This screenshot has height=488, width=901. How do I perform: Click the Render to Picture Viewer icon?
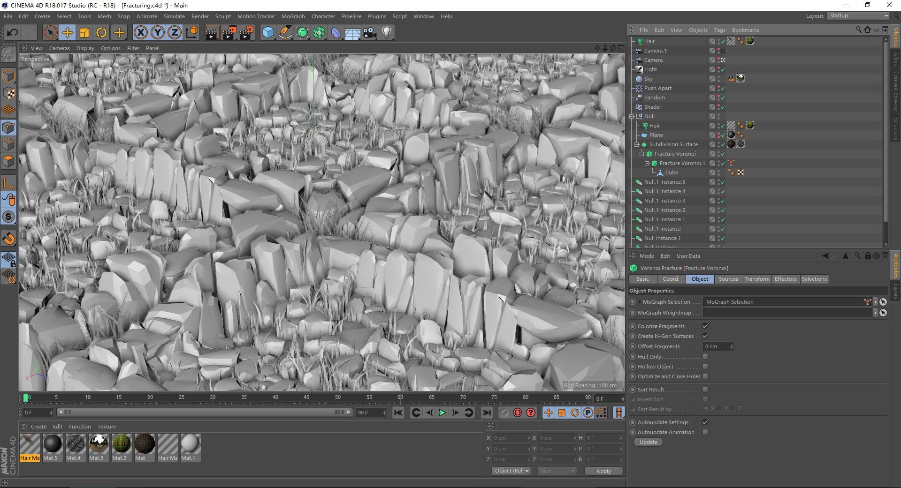[229, 32]
